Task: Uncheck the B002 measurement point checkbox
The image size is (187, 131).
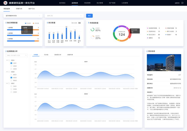Action: click(11, 78)
